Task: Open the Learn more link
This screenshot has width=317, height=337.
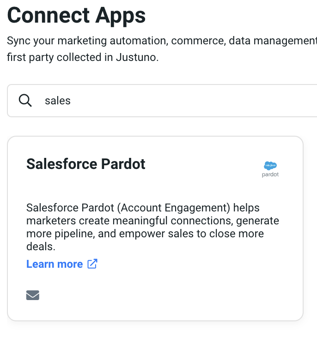Action: (55, 264)
